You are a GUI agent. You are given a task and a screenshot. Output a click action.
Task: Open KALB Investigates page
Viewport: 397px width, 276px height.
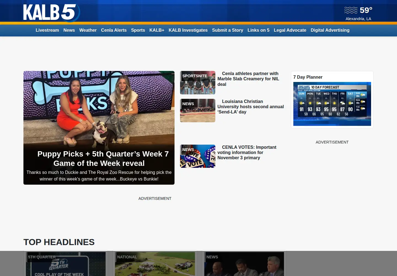tap(188, 30)
